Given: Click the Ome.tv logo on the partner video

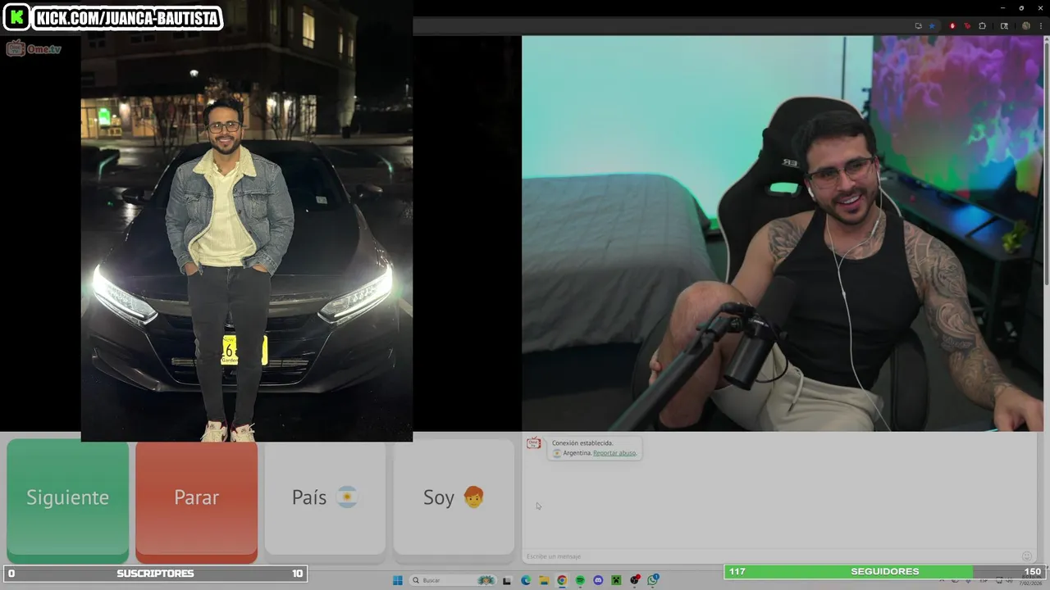Looking at the screenshot, I should tap(34, 48).
